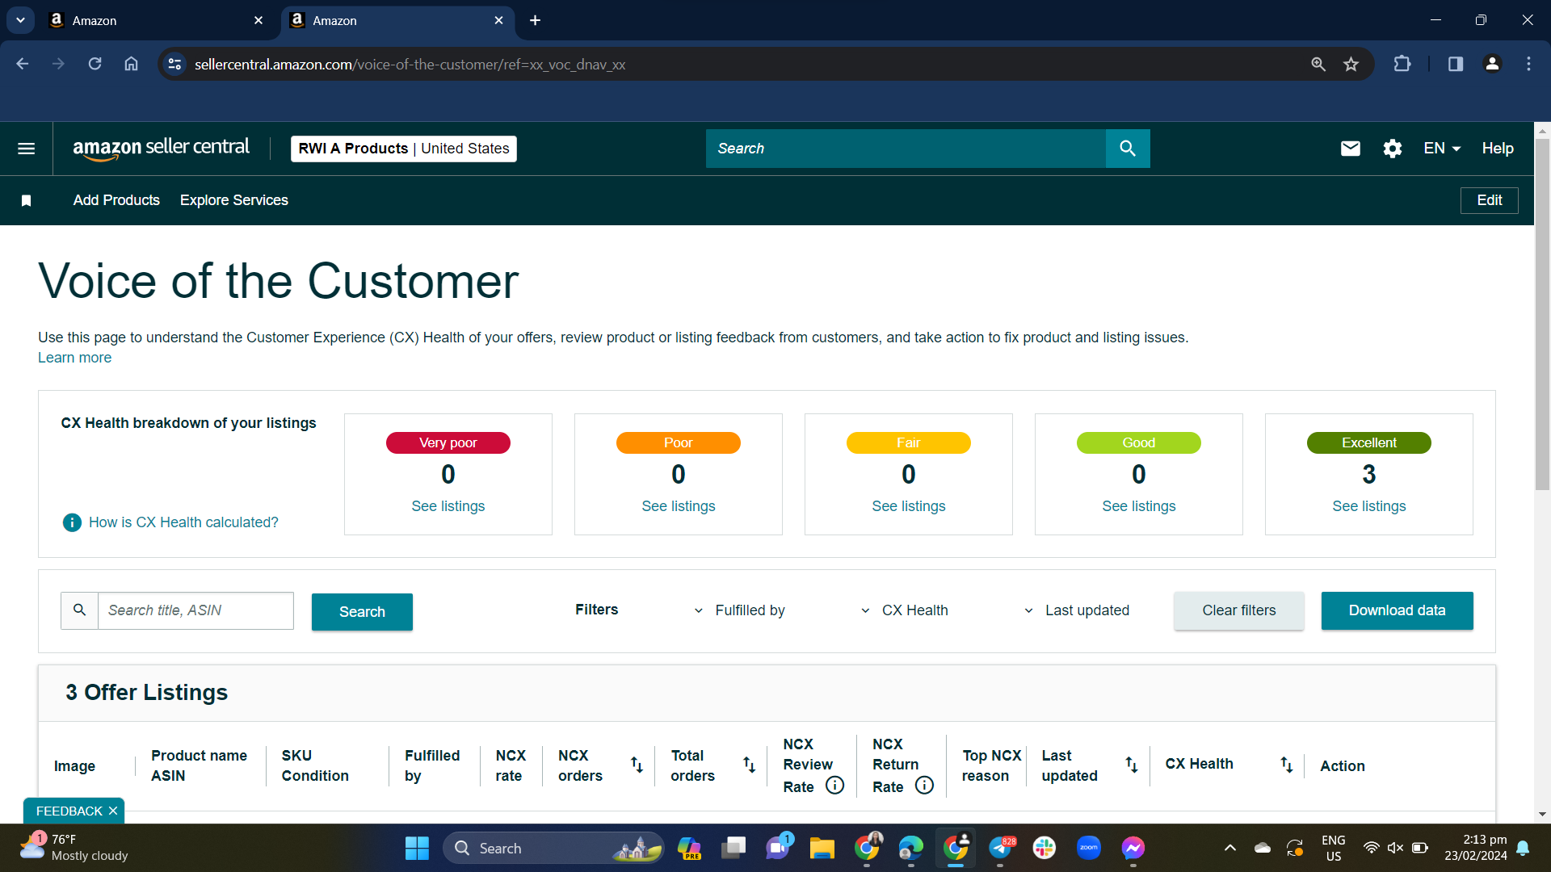Image resolution: width=1551 pixels, height=872 pixels.
Task: Close the FEEDBACK tab with X
Action: [113, 811]
